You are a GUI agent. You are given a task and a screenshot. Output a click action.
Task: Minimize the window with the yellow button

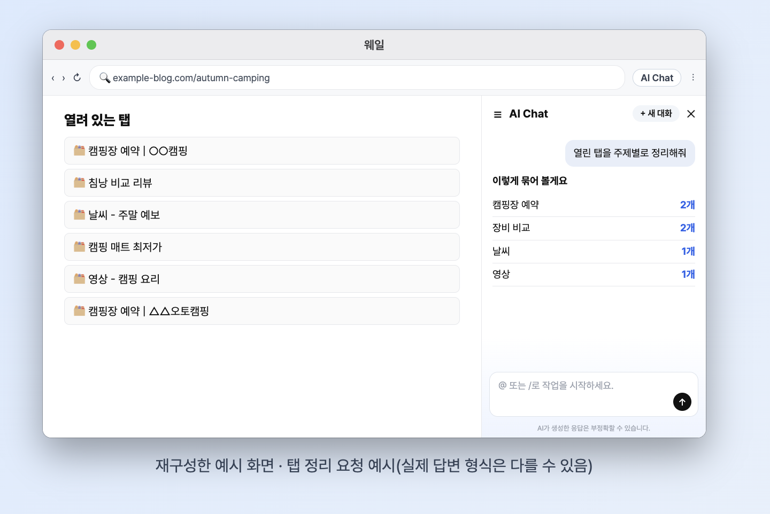[75, 45]
